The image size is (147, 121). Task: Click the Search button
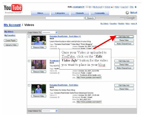coord(90,18)
